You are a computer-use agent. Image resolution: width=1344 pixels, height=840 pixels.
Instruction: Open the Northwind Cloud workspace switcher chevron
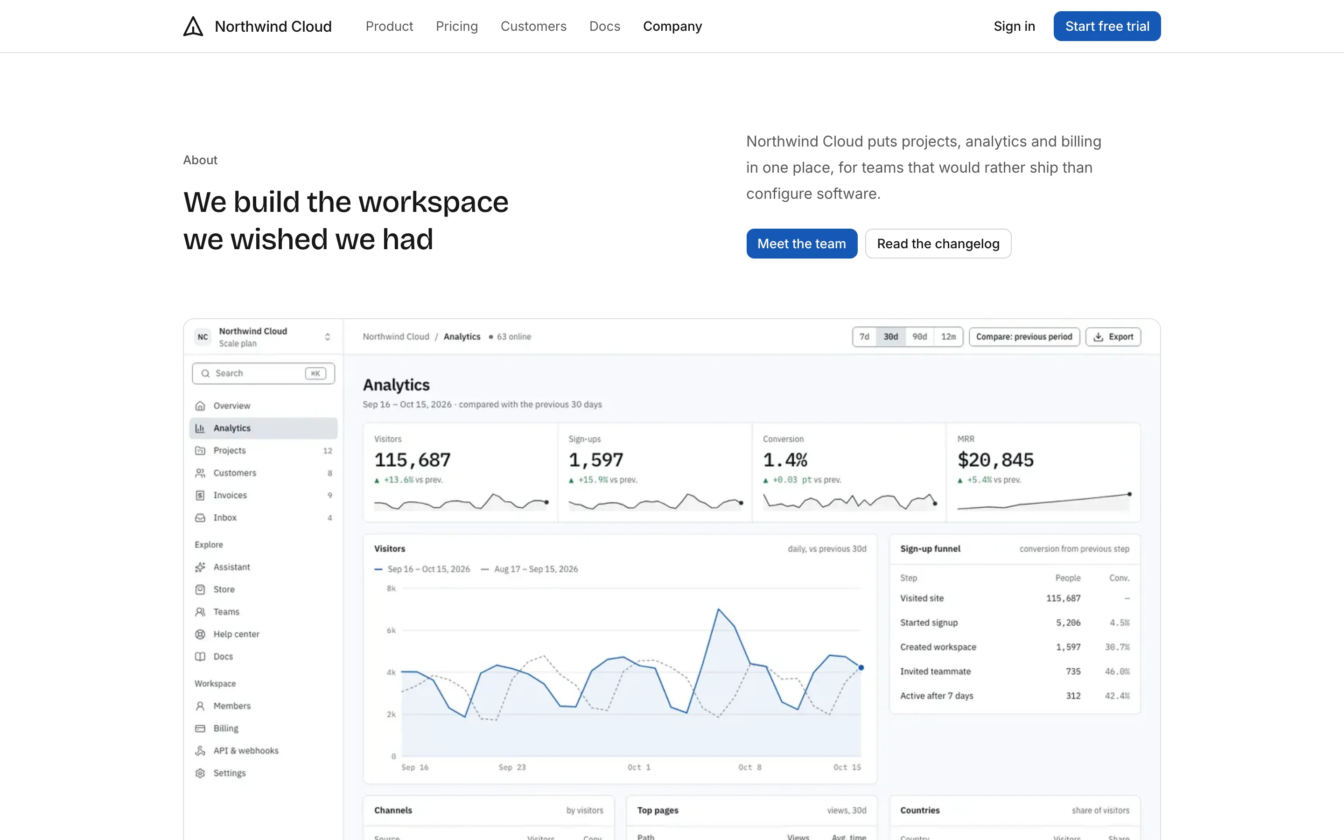328,336
